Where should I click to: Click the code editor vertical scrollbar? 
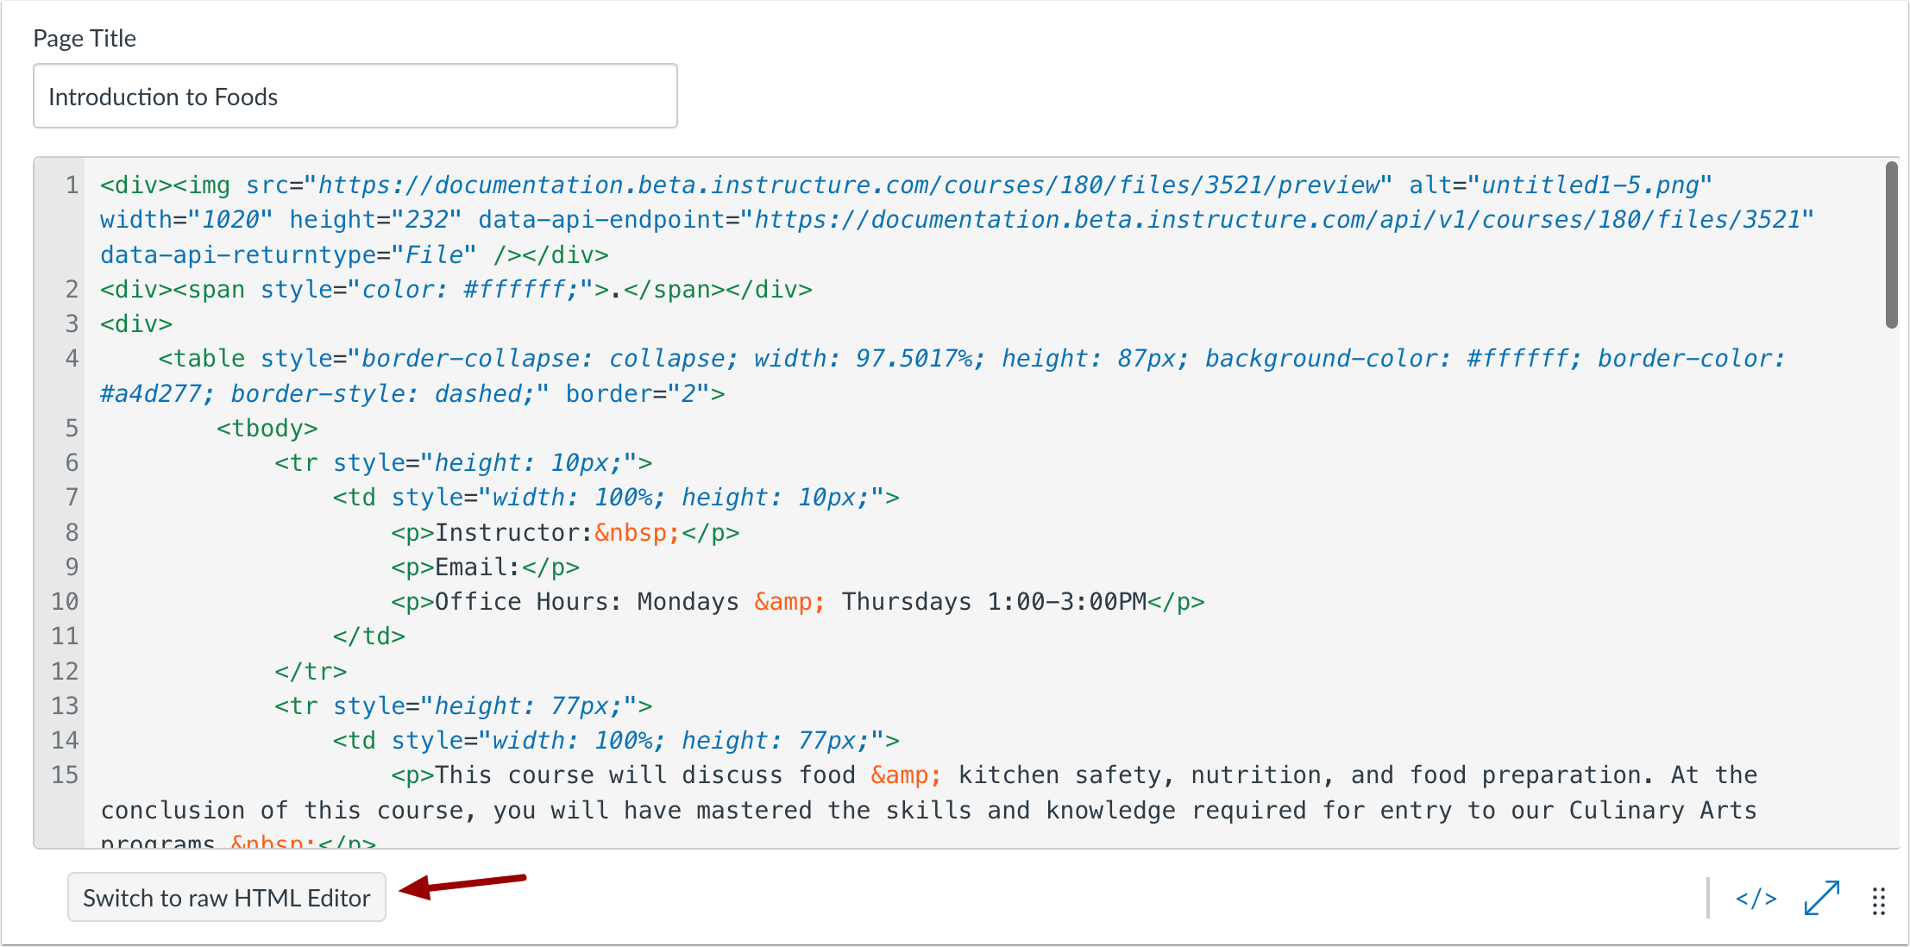point(1891,245)
